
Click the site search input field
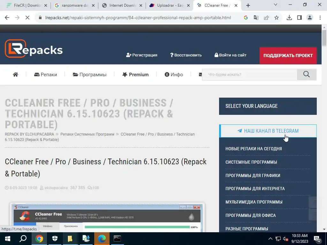point(249,75)
